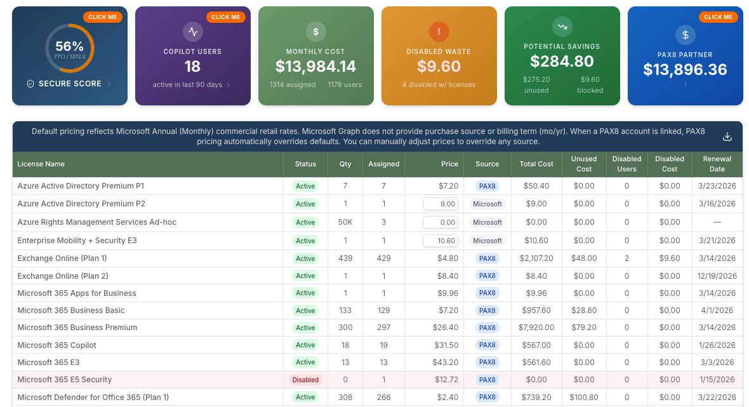This screenshot has height=407, width=749.
Task: Click the activity pulse icon on Copilot Users card
Action: 192,32
